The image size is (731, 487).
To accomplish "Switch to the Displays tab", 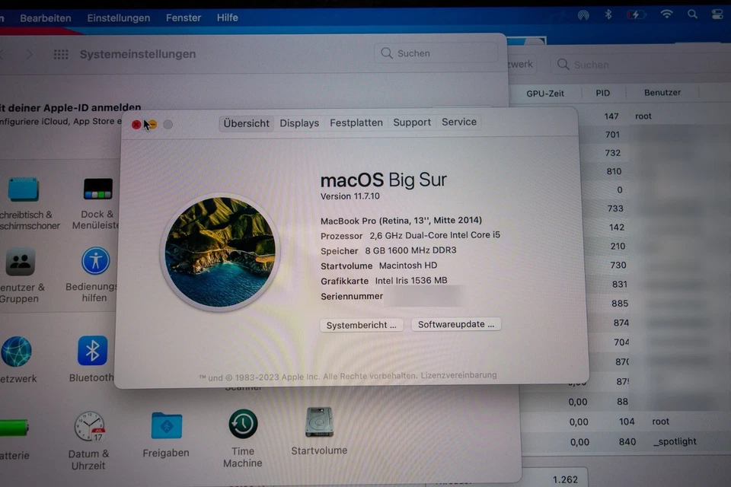I will point(299,123).
